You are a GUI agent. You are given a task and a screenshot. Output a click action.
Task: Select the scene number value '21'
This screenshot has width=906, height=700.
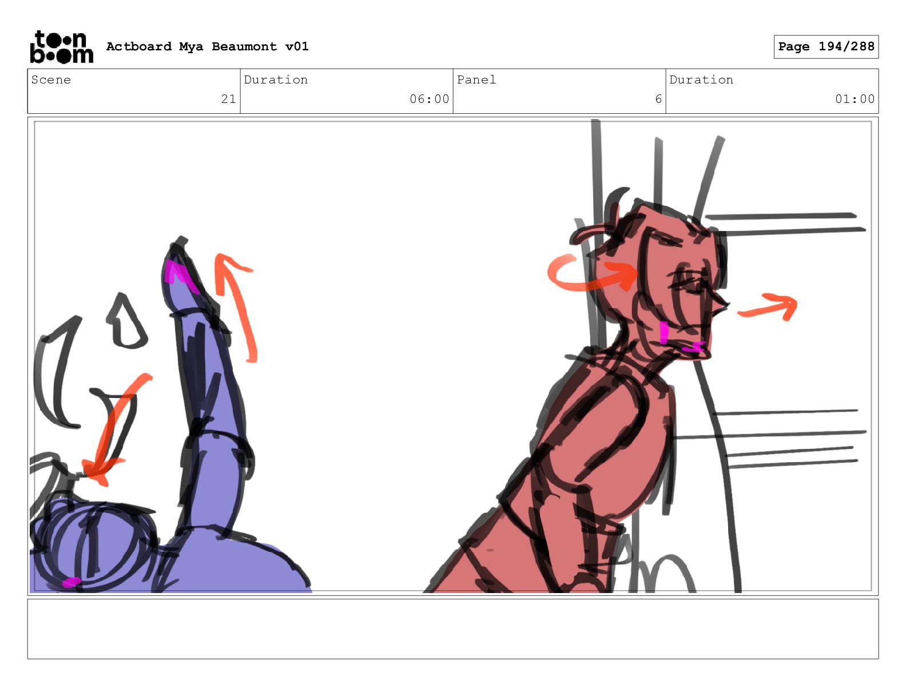pyautogui.click(x=229, y=99)
